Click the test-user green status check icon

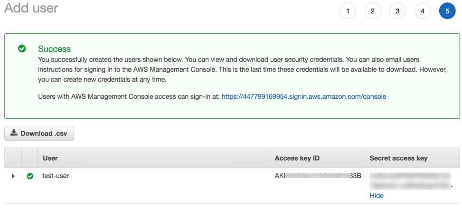click(30, 176)
